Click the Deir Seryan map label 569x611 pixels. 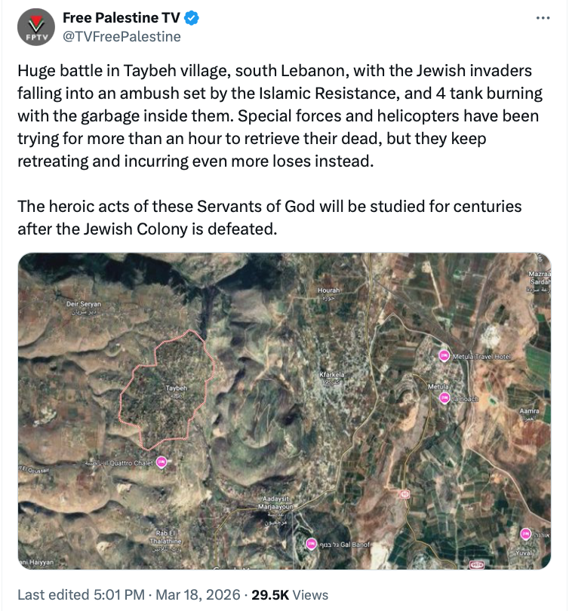click(78, 304)
